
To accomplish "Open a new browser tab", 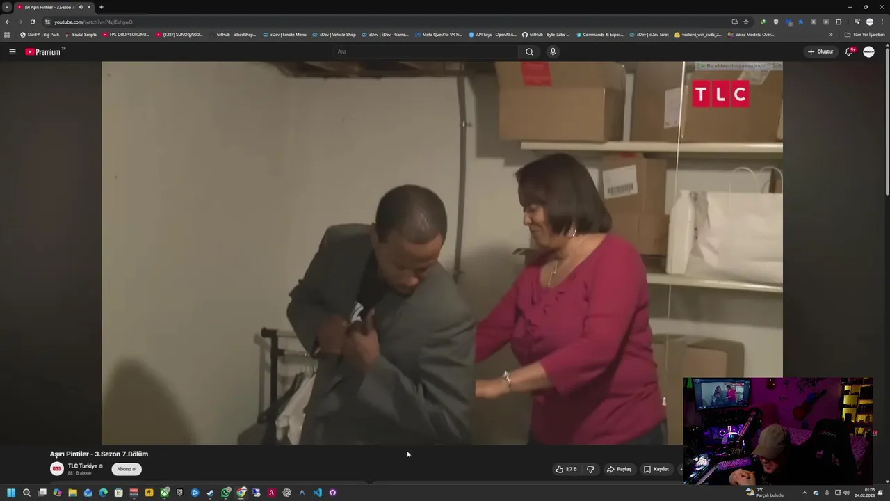I will pos(102,7).
